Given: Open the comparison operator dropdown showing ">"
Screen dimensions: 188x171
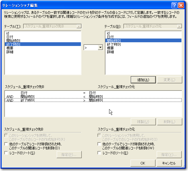Looking at the screenshot, I should pyautogui.click(x=100, y=48).
